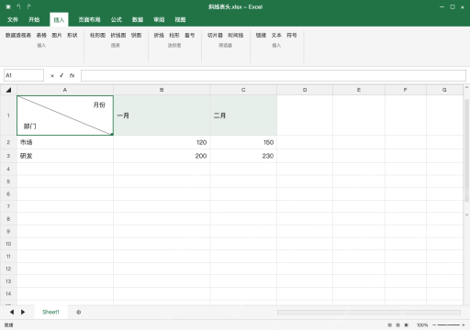
Task: Click the confirm (✓) formula icon
Action: (62, 75)
